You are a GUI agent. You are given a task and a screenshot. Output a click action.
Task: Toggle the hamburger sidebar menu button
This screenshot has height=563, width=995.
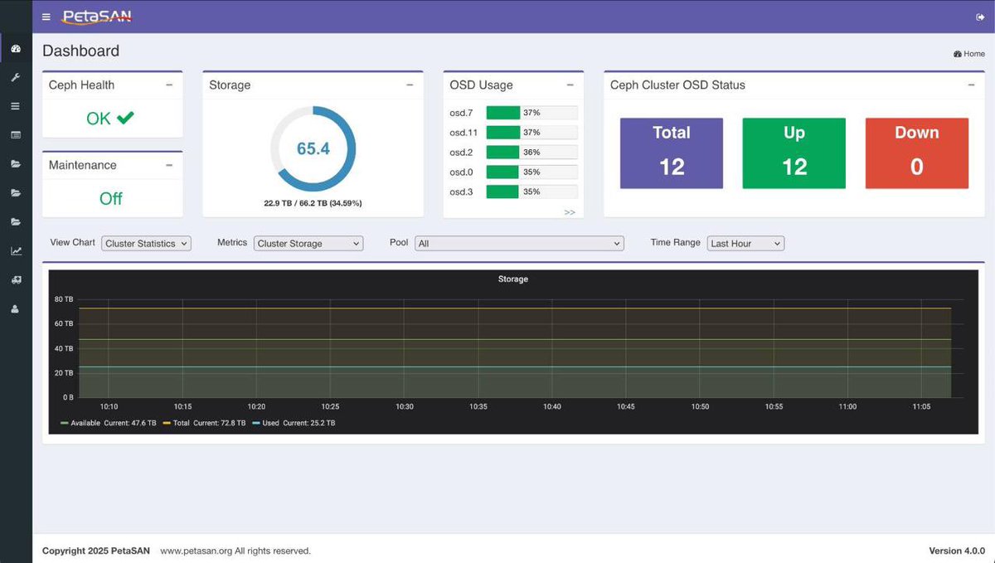coord(46,17)
